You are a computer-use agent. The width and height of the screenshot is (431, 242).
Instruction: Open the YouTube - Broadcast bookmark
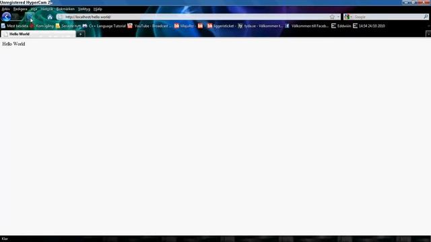pyautogui.click(x=150, y=26)
